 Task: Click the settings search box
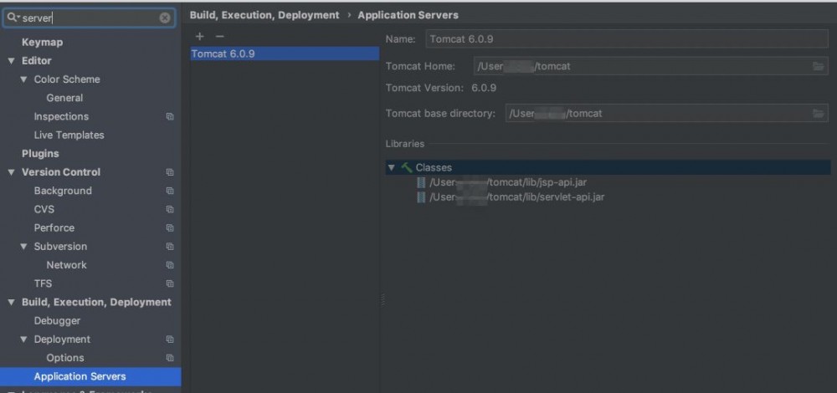(x=88, y=17)
